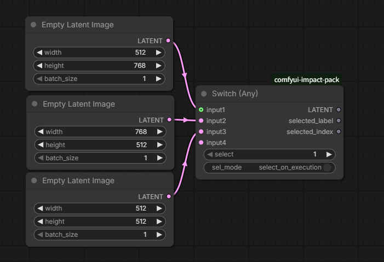Click the LATENT output port of the middle Empty Latent Image node
This screenshot has width=384, height=262.
click(169, 120)
